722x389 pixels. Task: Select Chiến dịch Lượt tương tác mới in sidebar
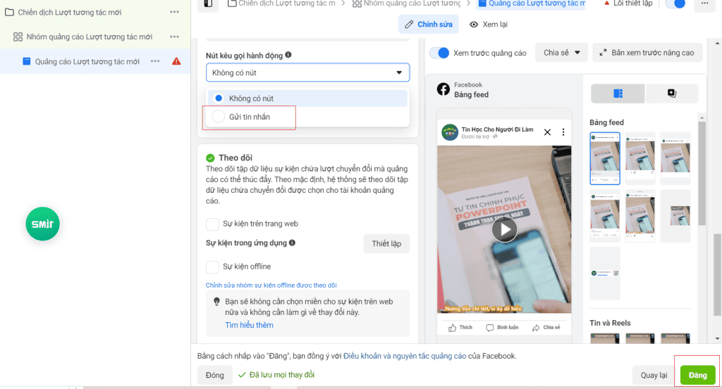click(70, 13)
